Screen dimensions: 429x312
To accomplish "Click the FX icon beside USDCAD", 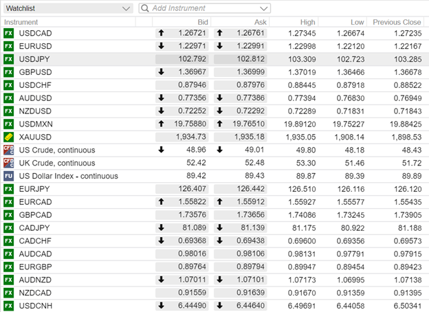I will [x=9, y=33].
